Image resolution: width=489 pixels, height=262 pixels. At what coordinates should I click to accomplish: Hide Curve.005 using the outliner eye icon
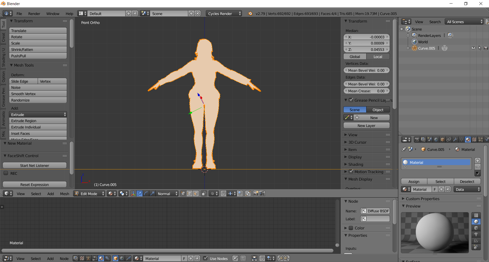473,48
